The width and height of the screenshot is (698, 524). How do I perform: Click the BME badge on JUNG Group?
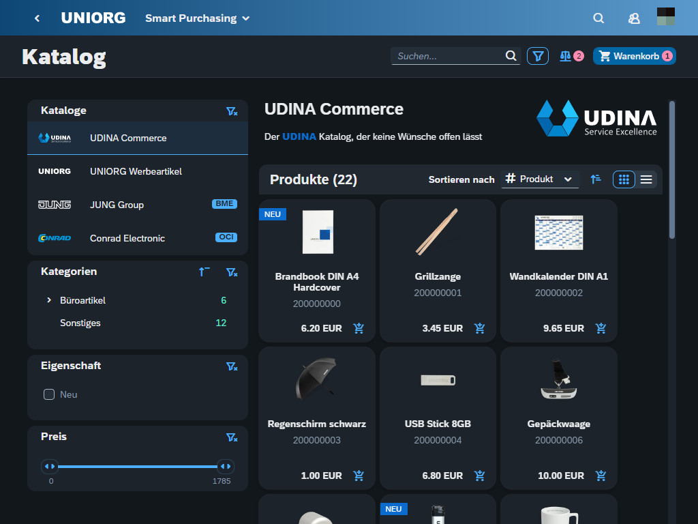(224, 203)
